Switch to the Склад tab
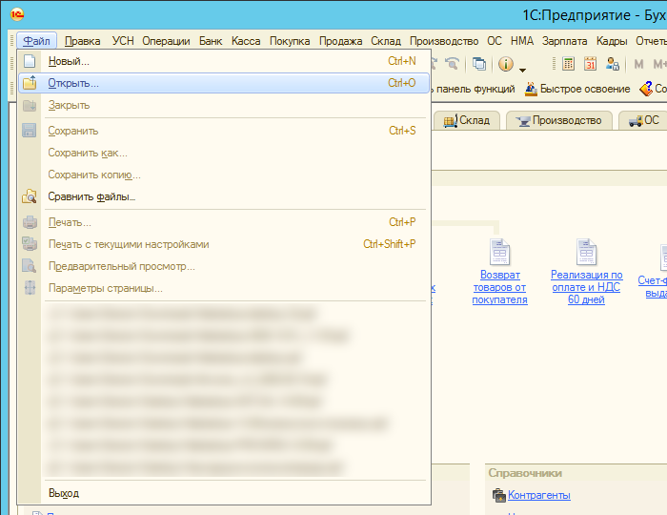 tap(467, 120)
